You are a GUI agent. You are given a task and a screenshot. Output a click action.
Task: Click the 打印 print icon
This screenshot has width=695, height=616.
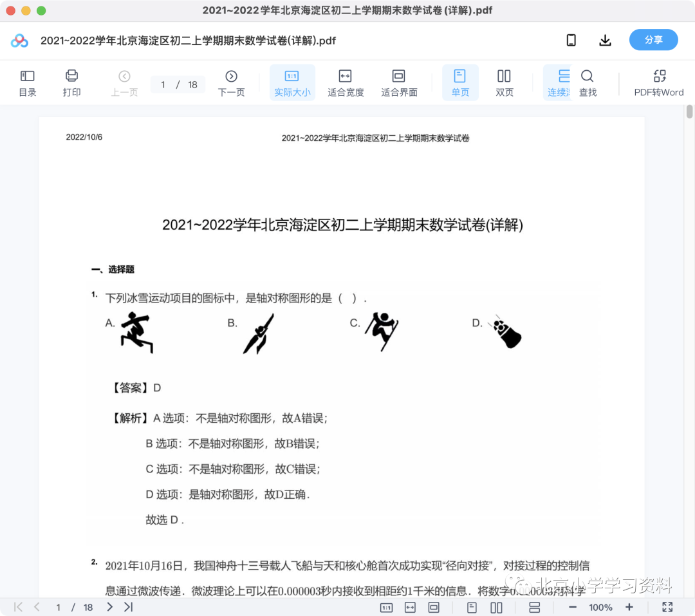click(x=71, y=83)
